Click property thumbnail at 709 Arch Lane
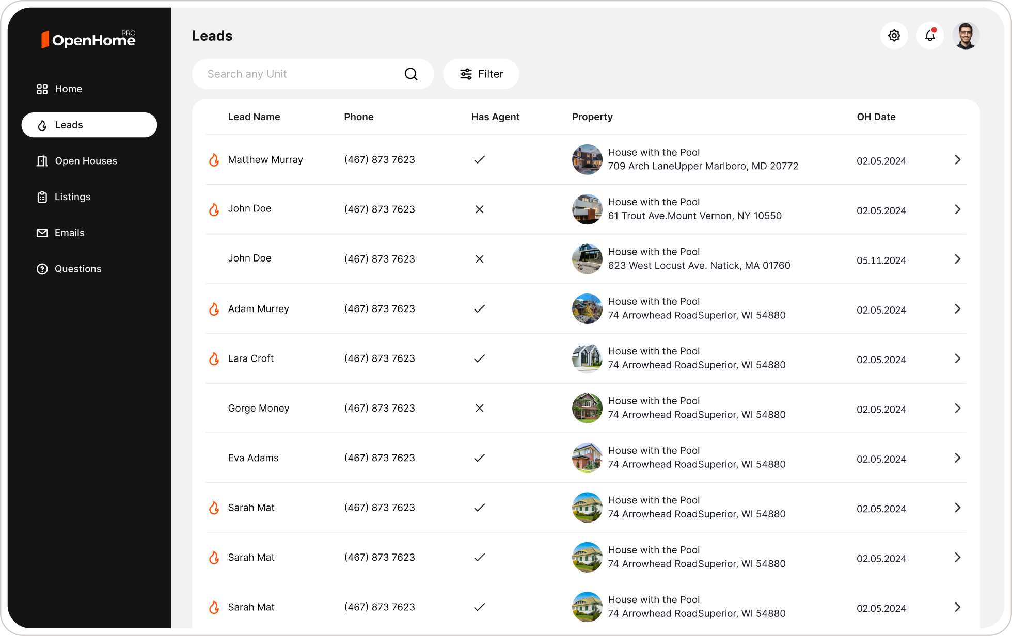The height and width of the screenshot is (636, 1012). (587, 160)
